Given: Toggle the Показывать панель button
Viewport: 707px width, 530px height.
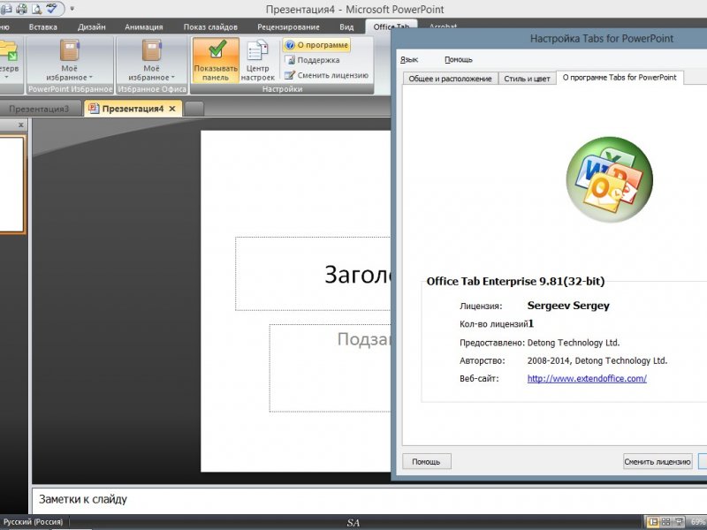Looking at the screenshot, I should tap(216, 60).
